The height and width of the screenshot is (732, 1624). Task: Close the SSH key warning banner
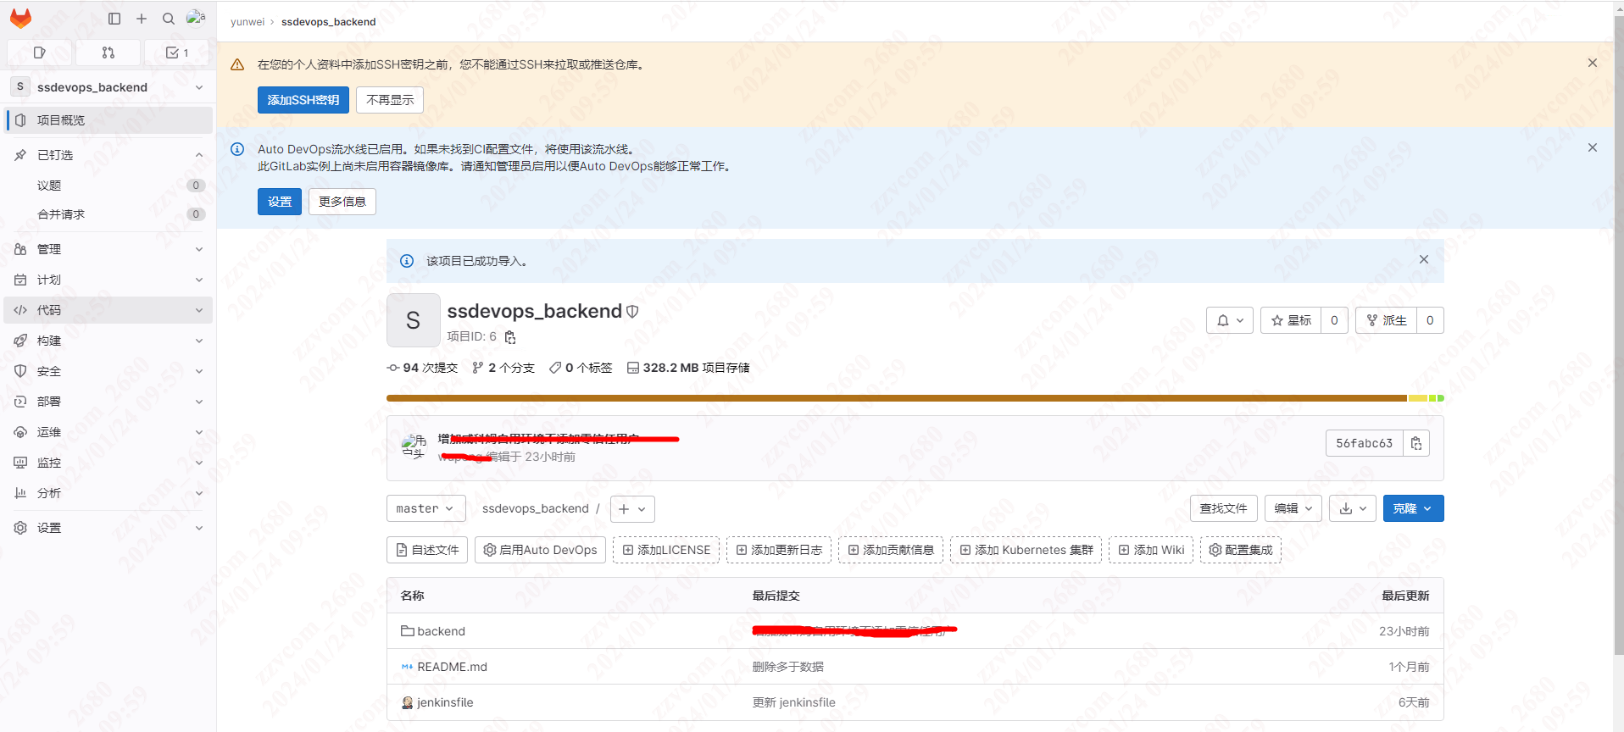[x=1593, y=63]
